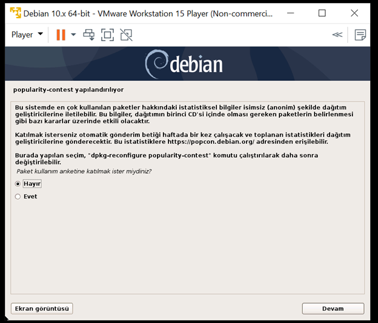Maximize the VMware Player window

322,13
